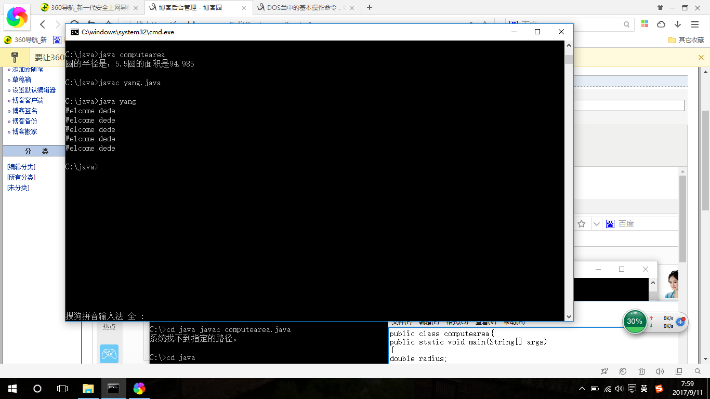Click the history clock status icon
The image size is (710, 399).
click(623, 371)
